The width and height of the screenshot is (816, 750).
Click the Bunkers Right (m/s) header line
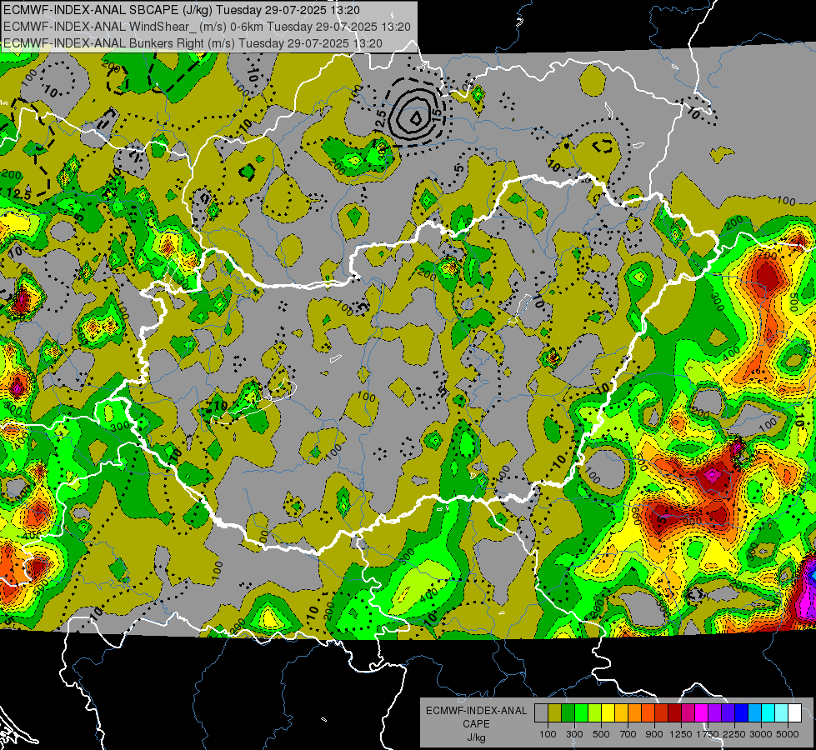(x=193, y=43)
